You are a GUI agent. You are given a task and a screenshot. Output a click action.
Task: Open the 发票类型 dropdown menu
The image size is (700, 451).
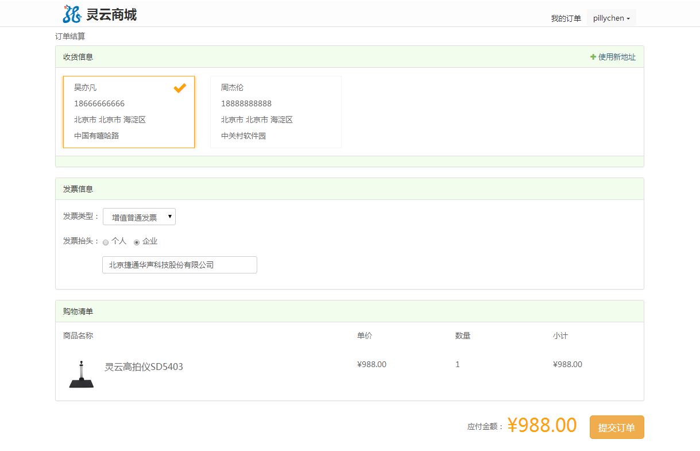point(139,216)
